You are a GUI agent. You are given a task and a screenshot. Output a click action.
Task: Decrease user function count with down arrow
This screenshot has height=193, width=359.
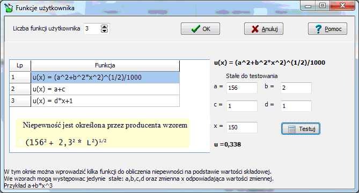pyautogui.click(x=105, y=30)
